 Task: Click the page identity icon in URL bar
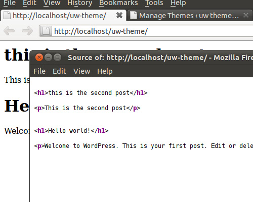(x=46, y=31)
